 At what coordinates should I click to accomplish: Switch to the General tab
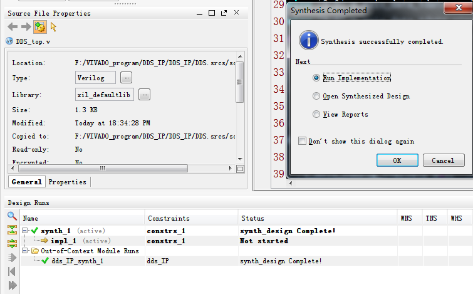(27, 182)
